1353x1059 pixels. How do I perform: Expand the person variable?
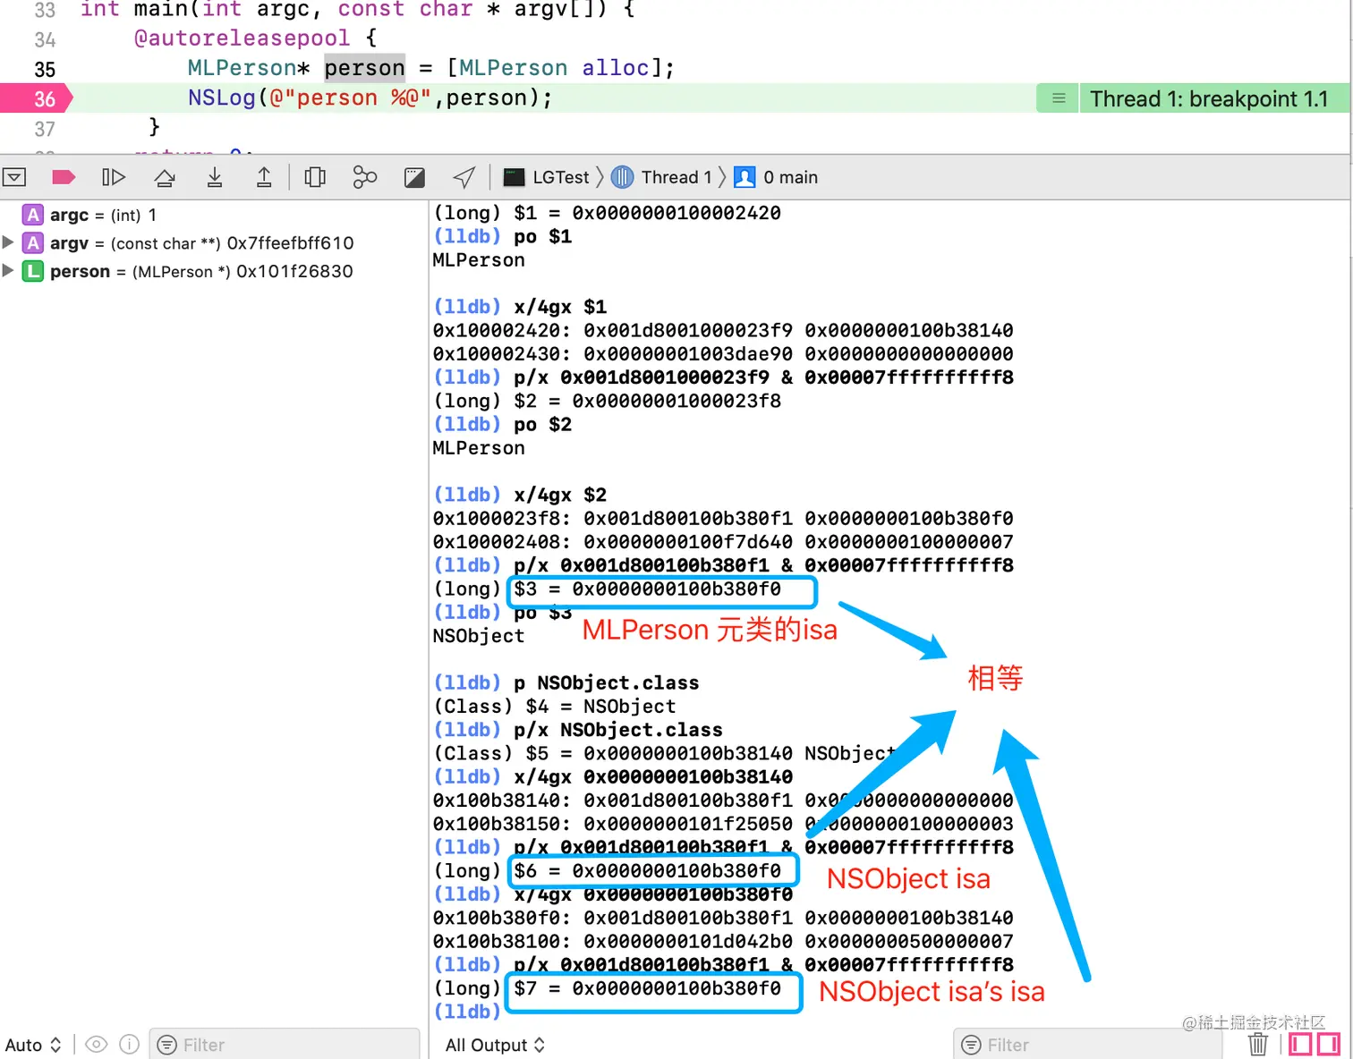[x=8, y=270]
